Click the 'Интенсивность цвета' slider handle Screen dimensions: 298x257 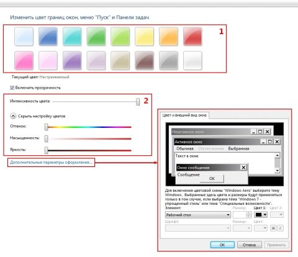(x=138, y=102)
